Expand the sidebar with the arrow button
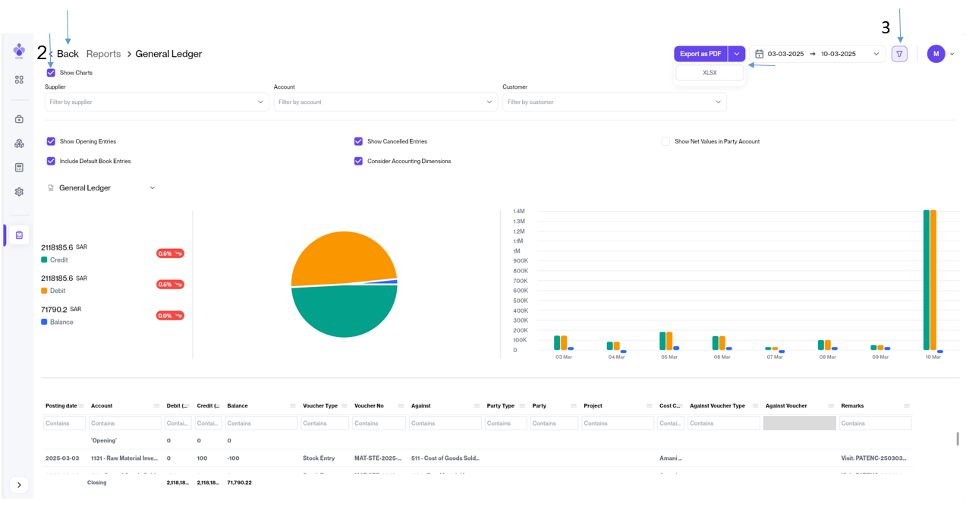 pos(19,485)
